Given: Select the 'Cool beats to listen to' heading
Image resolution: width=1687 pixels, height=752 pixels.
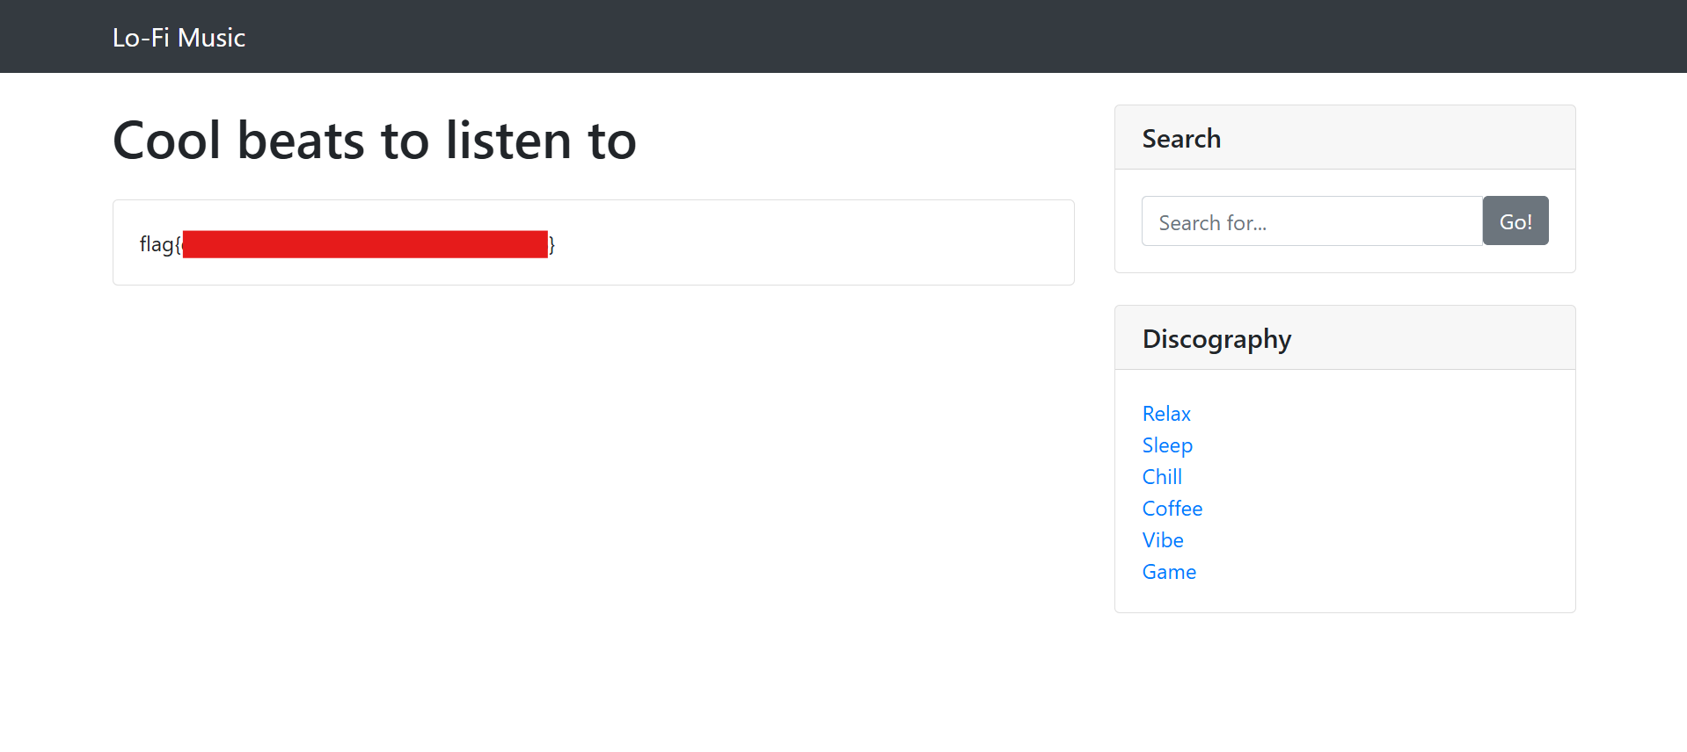Looking at the screenshot, I should click(x=375, y=141).
